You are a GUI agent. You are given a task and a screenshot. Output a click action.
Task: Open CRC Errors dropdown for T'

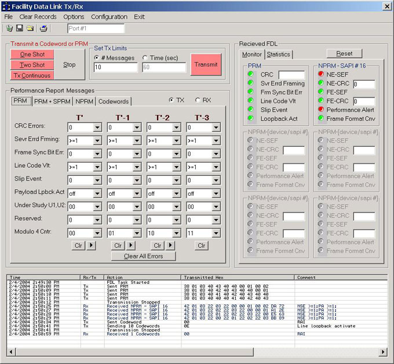pos(97,127)
